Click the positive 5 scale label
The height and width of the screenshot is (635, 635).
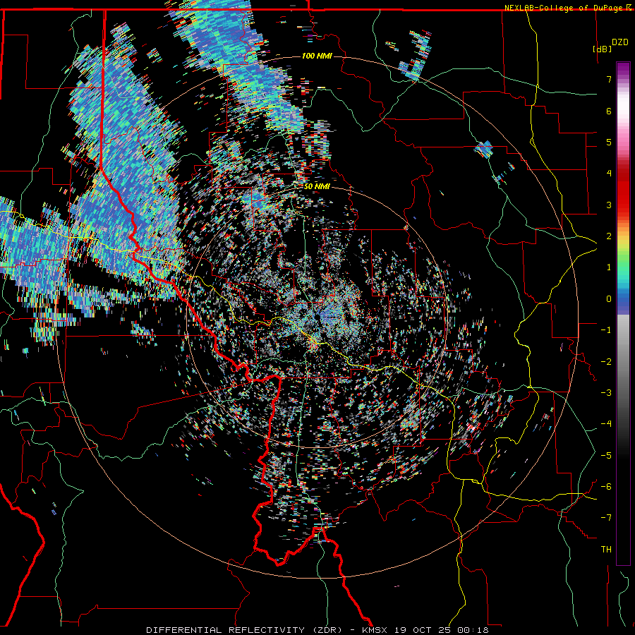tap(609, 142)
